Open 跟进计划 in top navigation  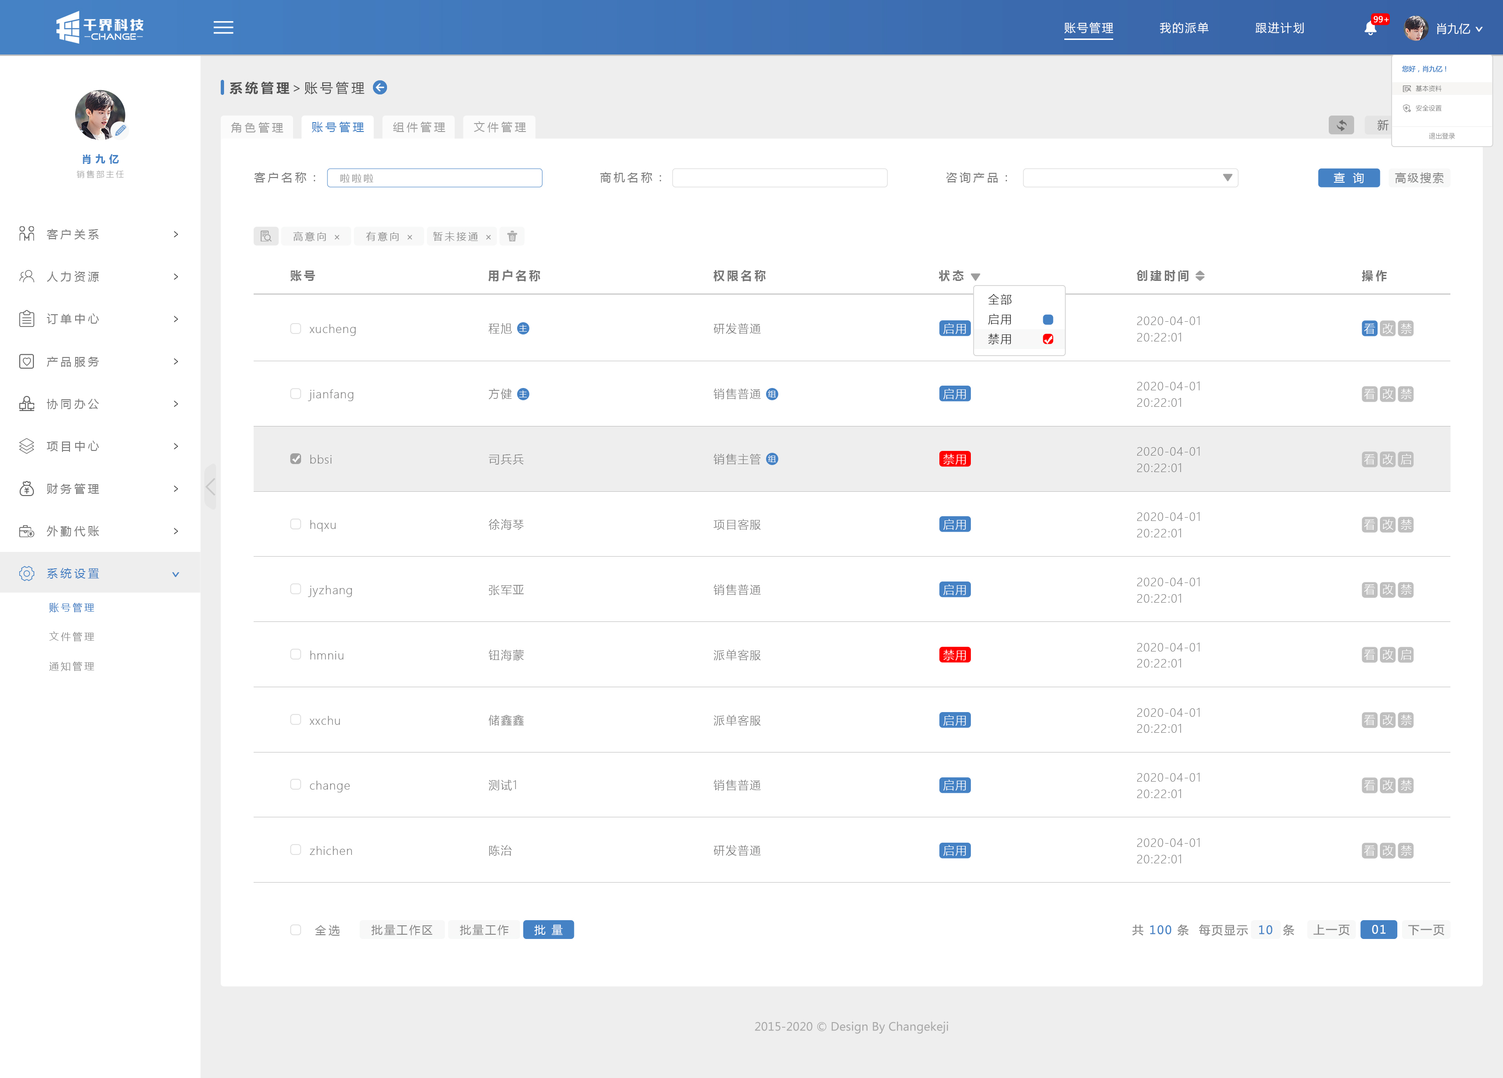point(1280,28)
